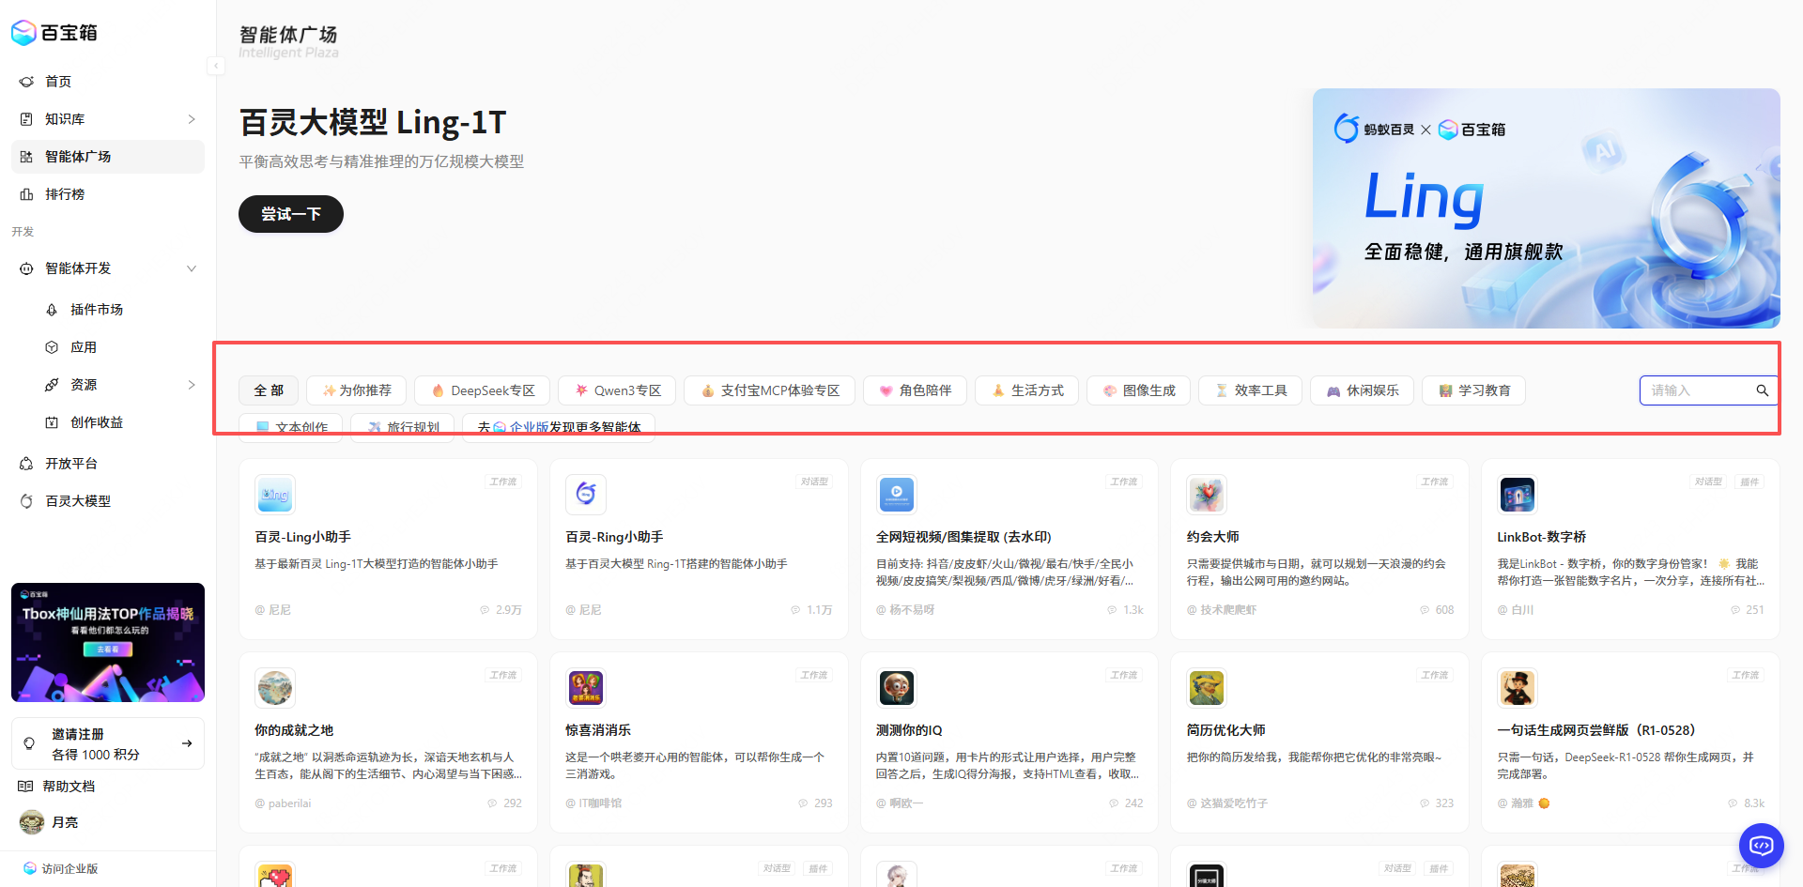The height and width of the screenshot is (887, 1803).
Task: Click inside the 请输入 search field
Action: click(1690, 390)
